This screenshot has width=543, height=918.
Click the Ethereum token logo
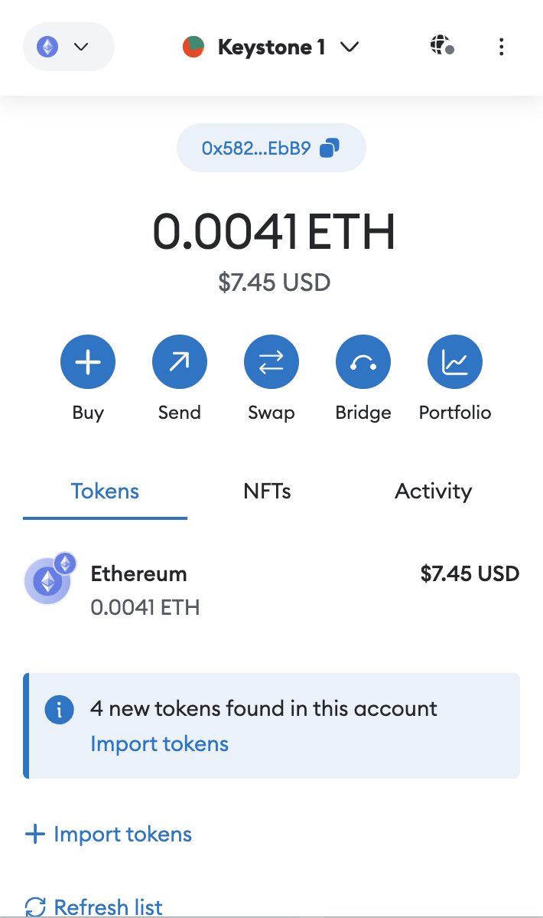pos(48,582)
